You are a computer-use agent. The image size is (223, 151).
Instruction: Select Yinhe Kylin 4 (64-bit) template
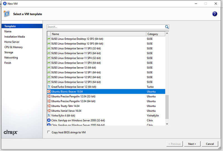[x=106, y=115]
